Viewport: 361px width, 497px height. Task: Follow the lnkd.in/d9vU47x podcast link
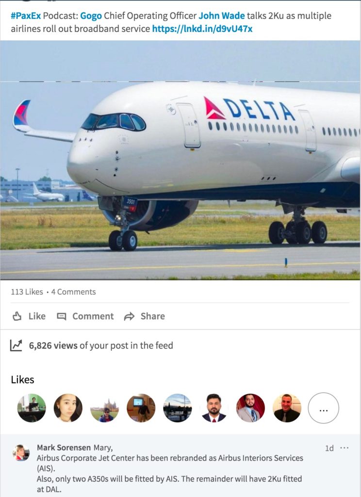pyautogui.click(x=202, y=29)
